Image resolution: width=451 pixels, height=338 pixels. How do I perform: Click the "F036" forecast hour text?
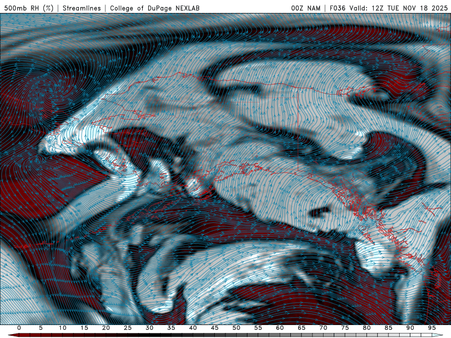[x=337, y=8]
